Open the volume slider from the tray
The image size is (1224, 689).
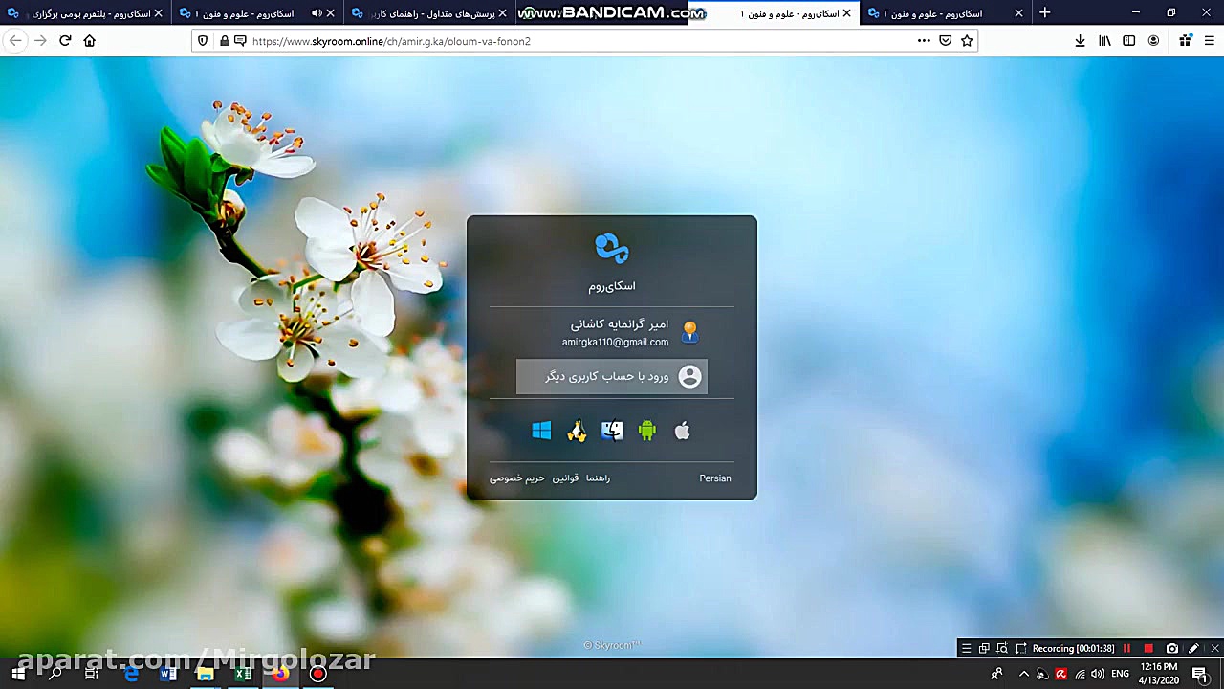[x=1098, y=674]
